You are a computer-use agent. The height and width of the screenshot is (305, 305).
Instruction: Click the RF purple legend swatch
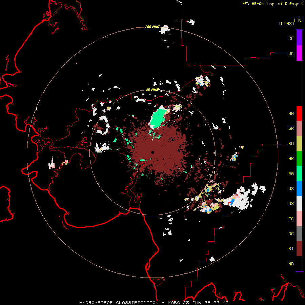299,38
